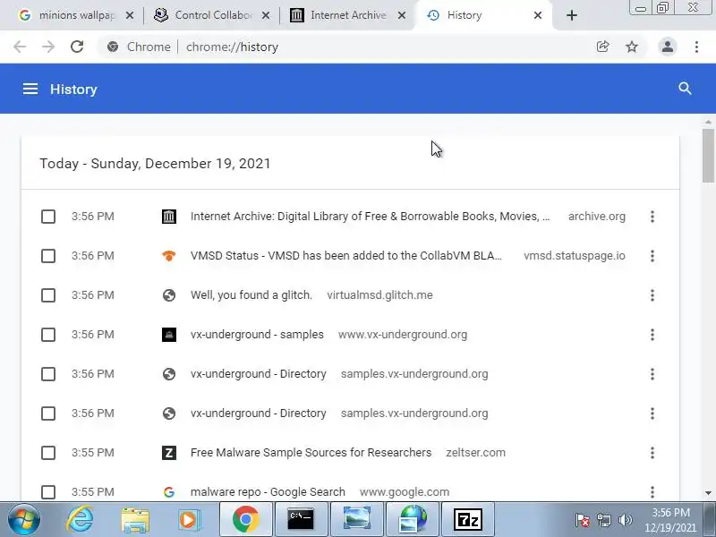Screen dimensions: 716x537
Task: Open actions menu for zeltser.com entry
Action: pyautogui.click(x=652, y=453)
